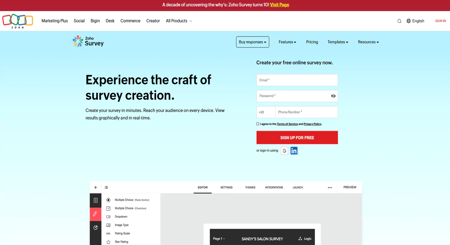Expand the Features menu
Viewport: 450px width, 245px height.
point(287,42)
